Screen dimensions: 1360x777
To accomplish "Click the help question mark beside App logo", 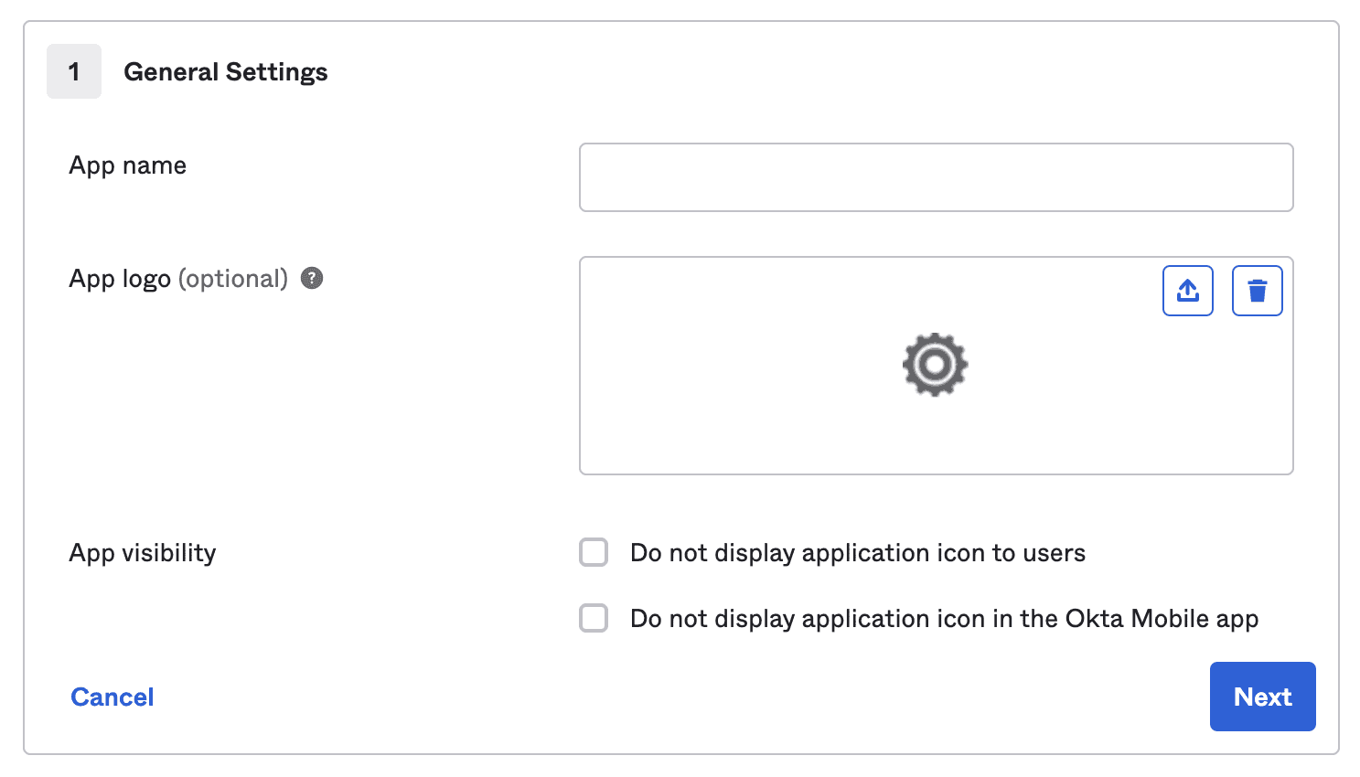I will click(x=312, y=278).
